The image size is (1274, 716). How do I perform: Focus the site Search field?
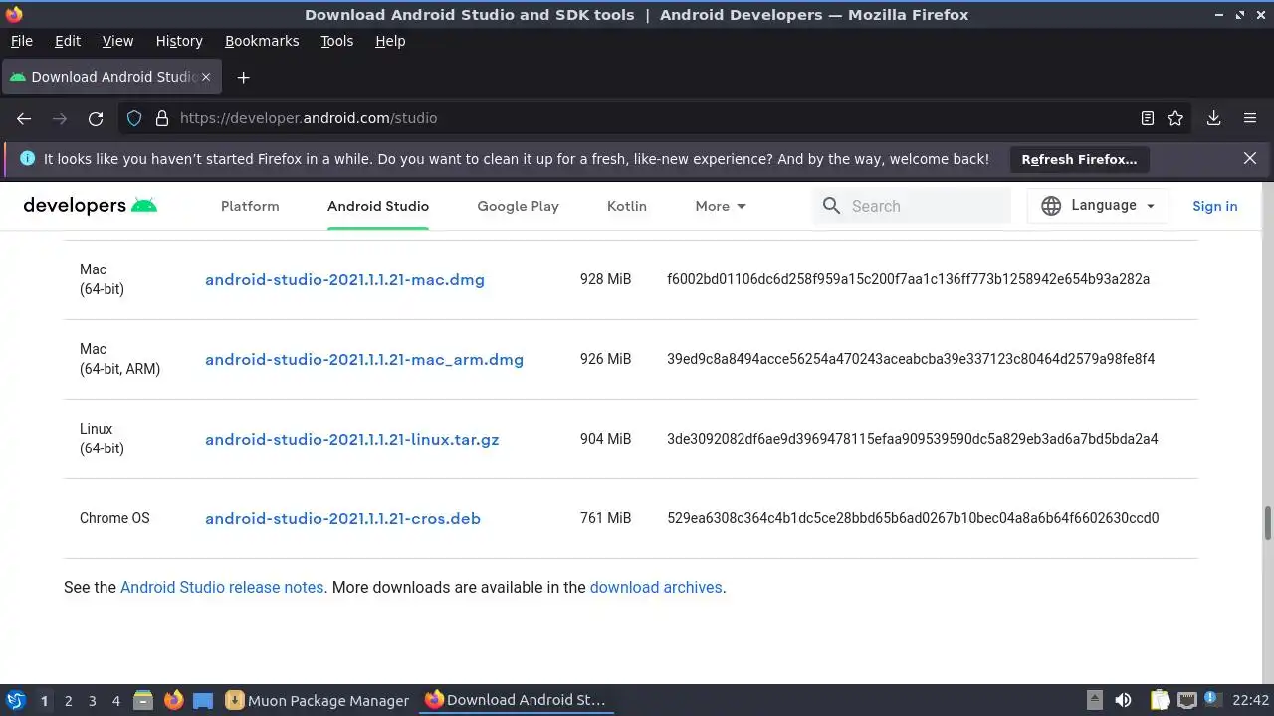tap(912, 206)
